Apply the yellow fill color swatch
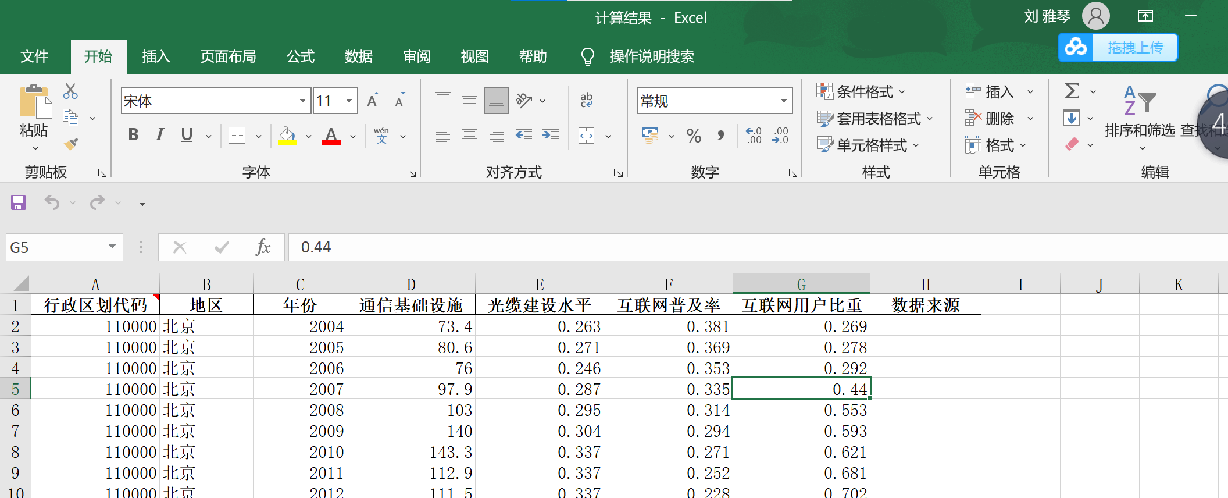This screenshot has width=1228, height=498. pyautogui.click(x=287, y=136)
